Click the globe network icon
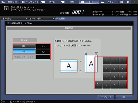138x103 pixels. (x=121, y=2)
